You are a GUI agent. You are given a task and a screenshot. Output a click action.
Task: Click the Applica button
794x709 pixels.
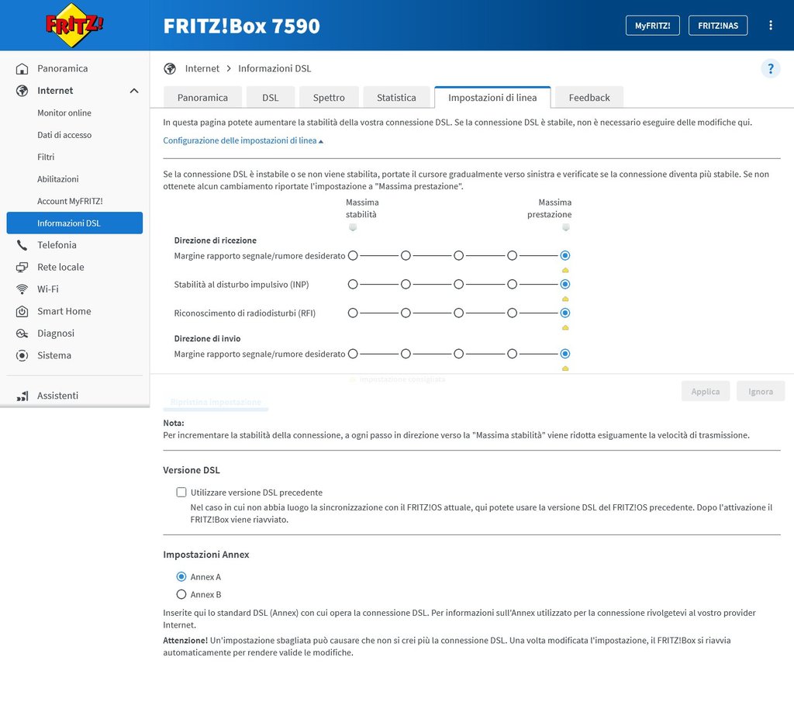point(706,391)
